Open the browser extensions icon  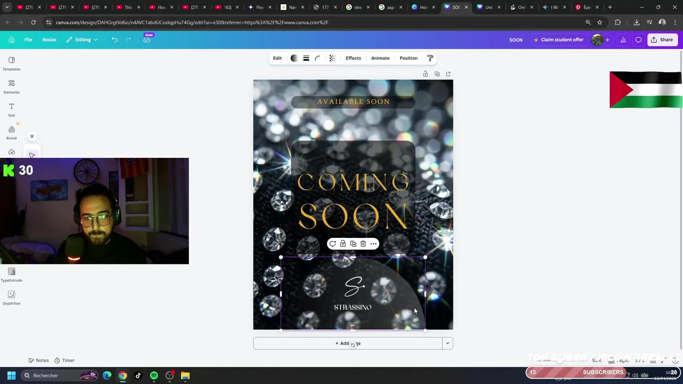point(618,22)
